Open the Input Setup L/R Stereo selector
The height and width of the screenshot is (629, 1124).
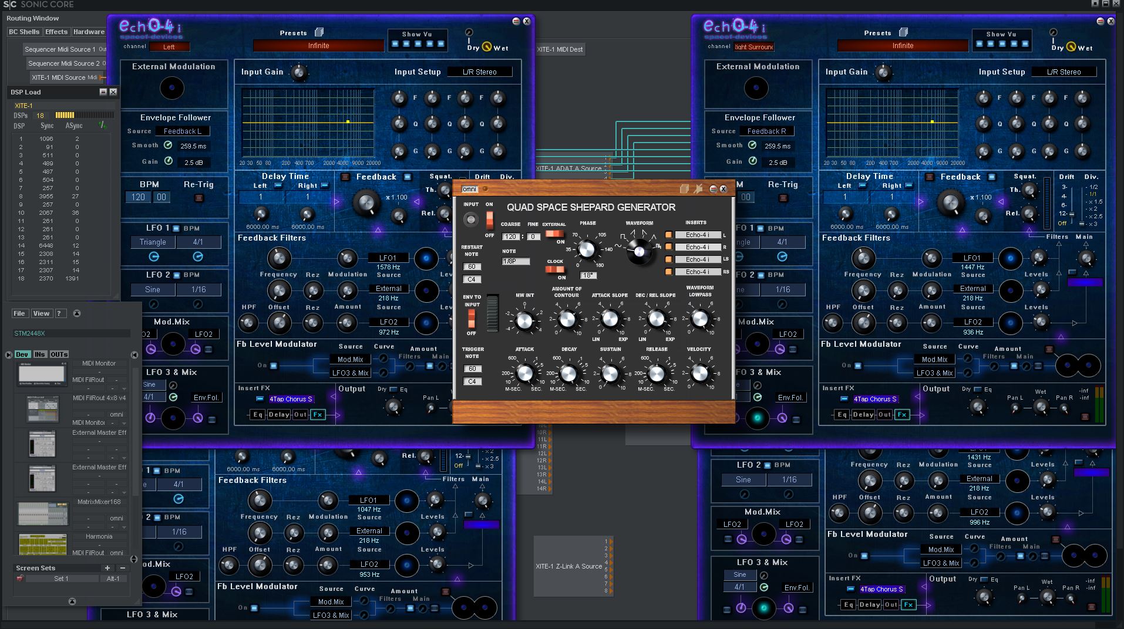(x=480, y=72)
